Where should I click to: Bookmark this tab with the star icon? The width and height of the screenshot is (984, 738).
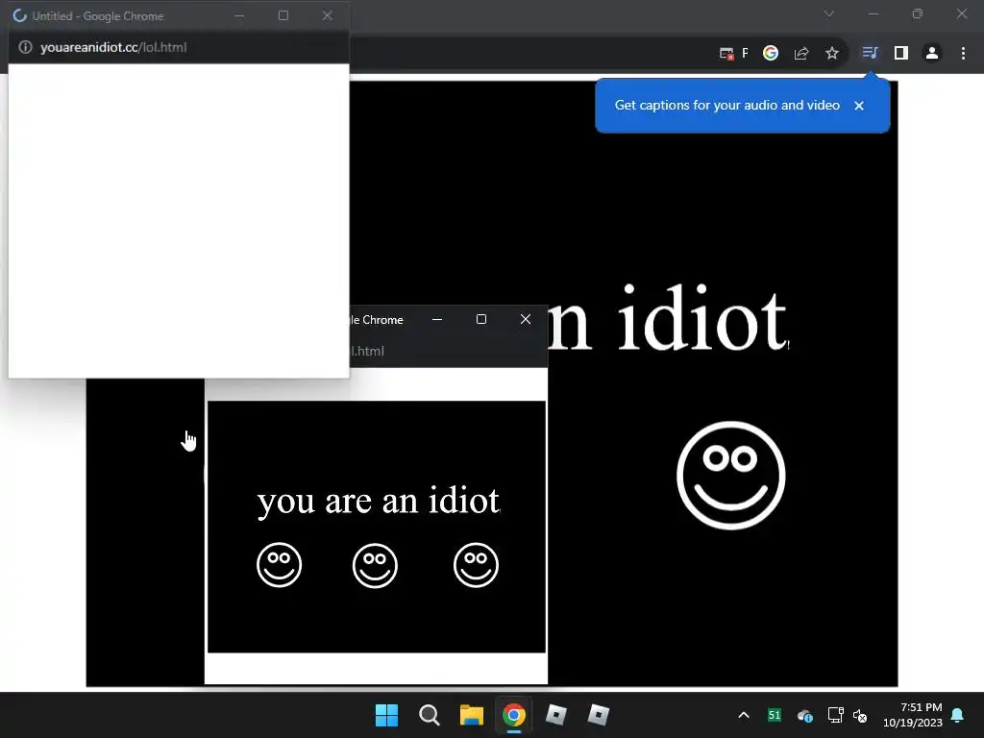click(832, 54)
